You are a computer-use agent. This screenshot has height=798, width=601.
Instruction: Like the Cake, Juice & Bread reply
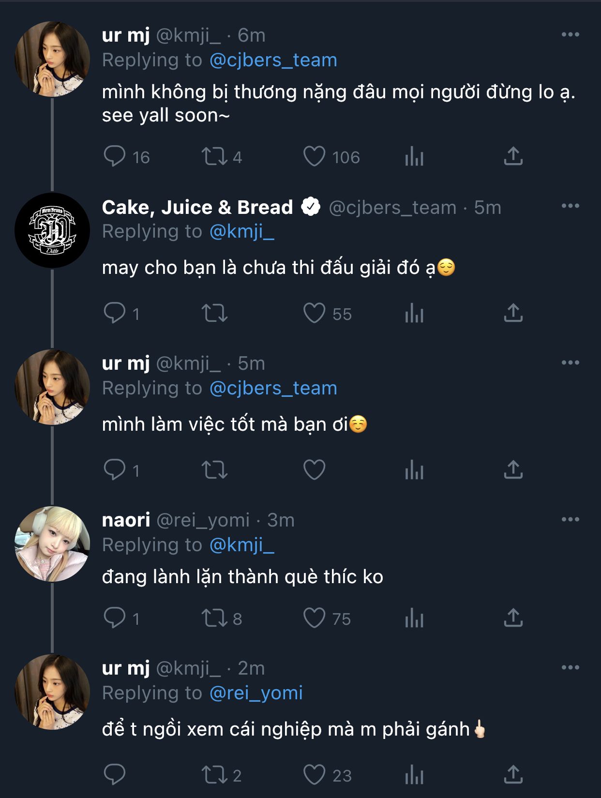click(x=315, y=313)
